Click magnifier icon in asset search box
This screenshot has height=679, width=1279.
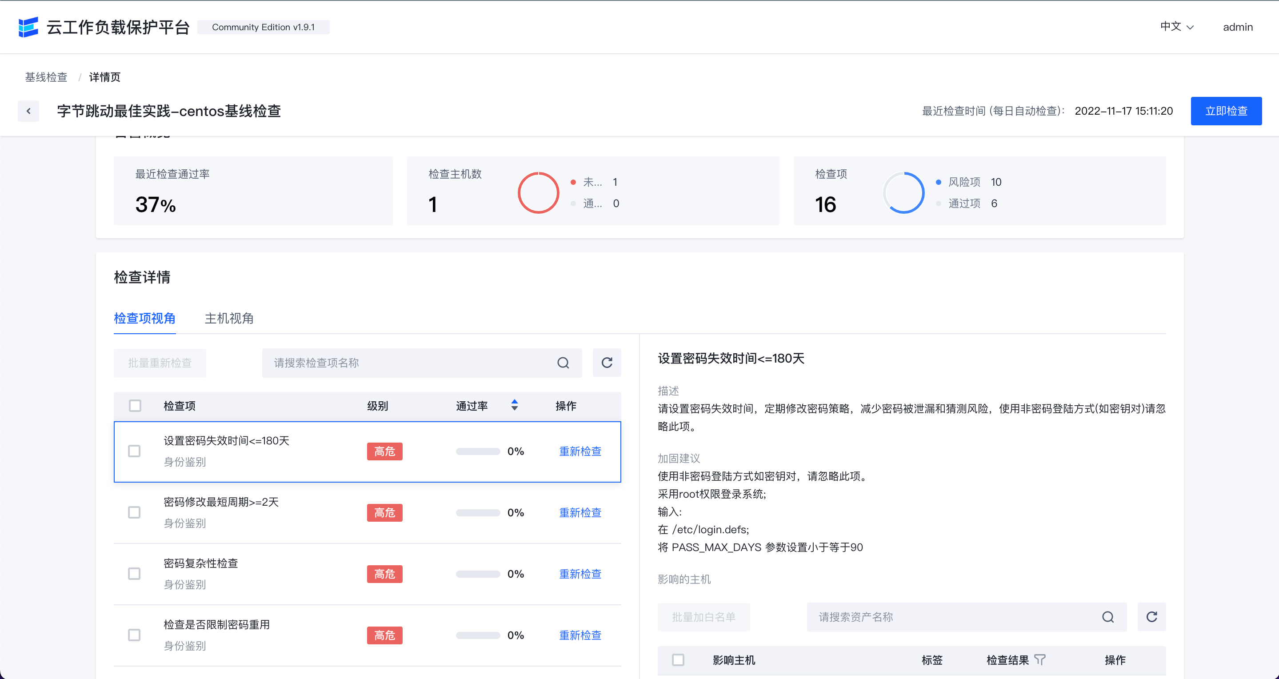pyautogui.click(x=1108, y=617)
